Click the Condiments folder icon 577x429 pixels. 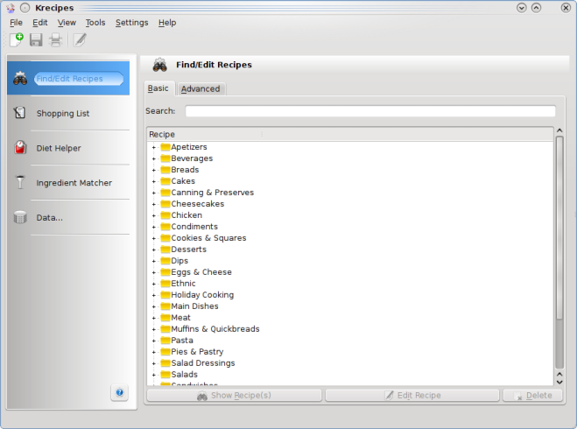[x=165, y=227]
